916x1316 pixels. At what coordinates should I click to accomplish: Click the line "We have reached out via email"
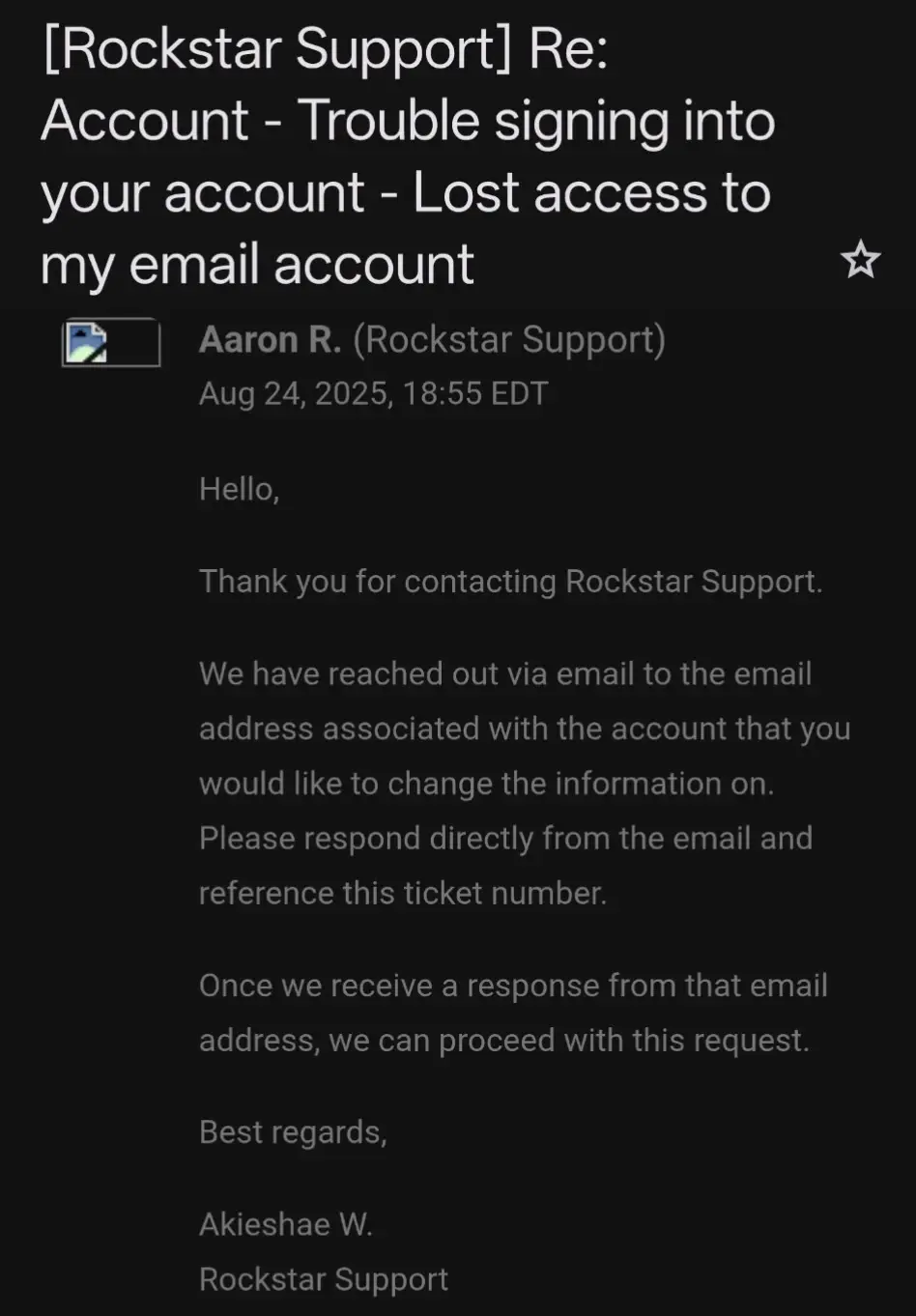coord(504,673)
